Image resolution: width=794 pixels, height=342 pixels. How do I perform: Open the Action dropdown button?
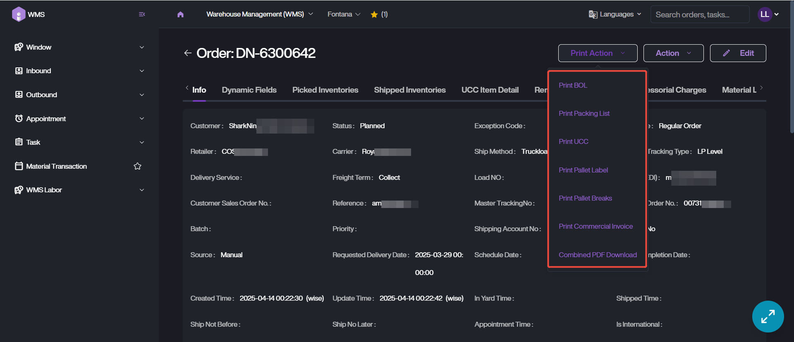coord(673,53)
